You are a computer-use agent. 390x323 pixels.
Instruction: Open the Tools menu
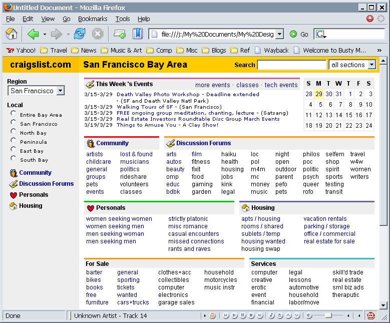coord(122,19)
